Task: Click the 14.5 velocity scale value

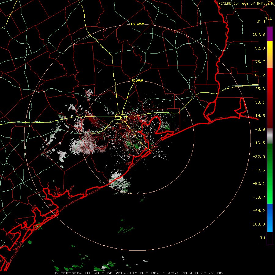Action: (x=260, y=116)
